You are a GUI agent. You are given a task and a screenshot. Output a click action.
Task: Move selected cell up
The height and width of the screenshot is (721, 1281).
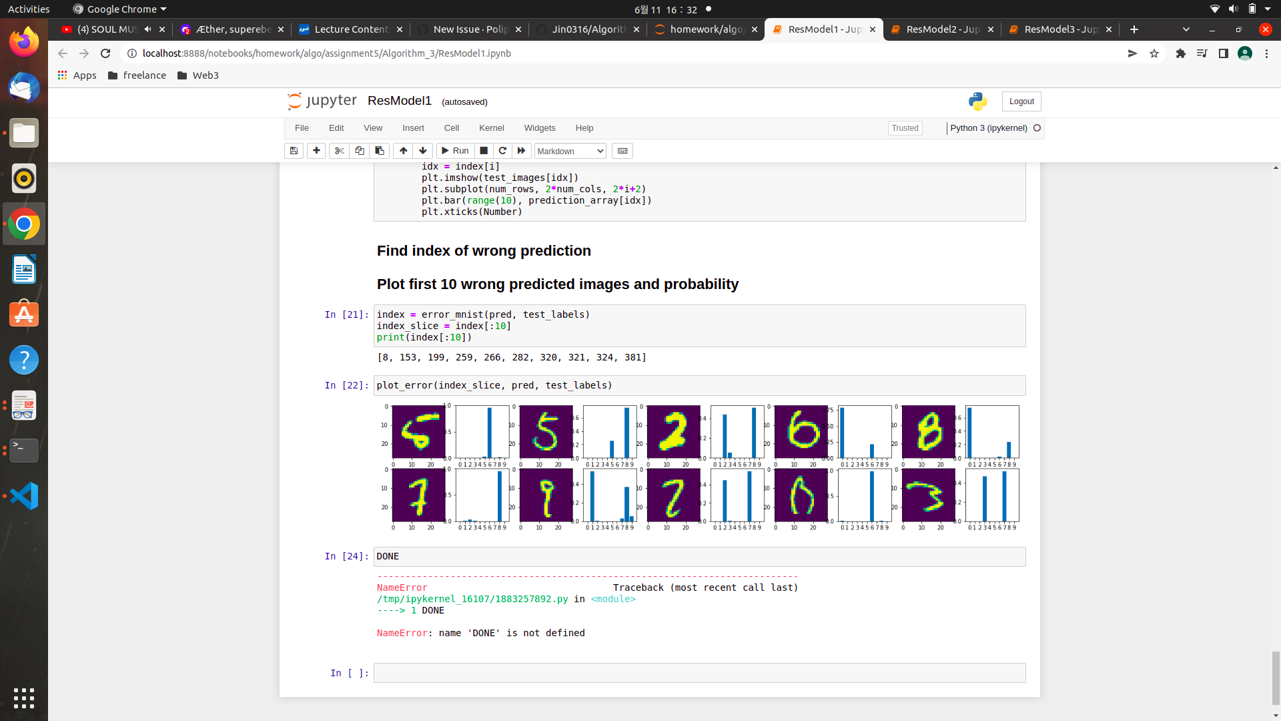click(403, 151)
